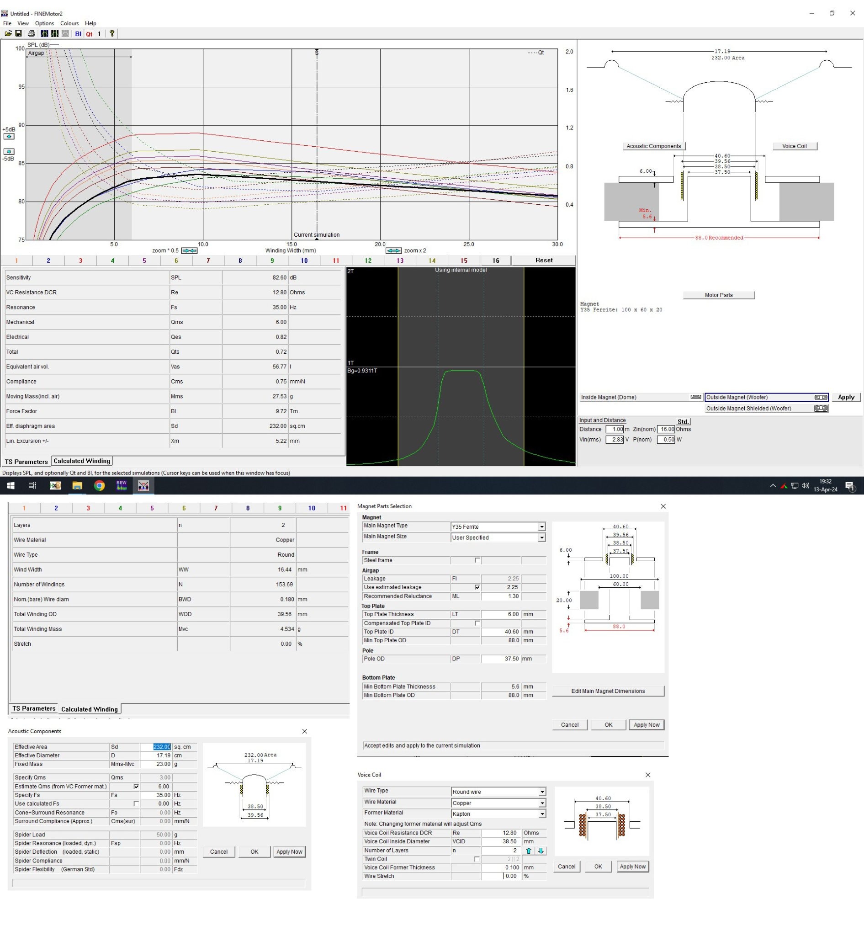Print using the printer toolbar icon
The image size is (864, 936).
click(32, 34)
